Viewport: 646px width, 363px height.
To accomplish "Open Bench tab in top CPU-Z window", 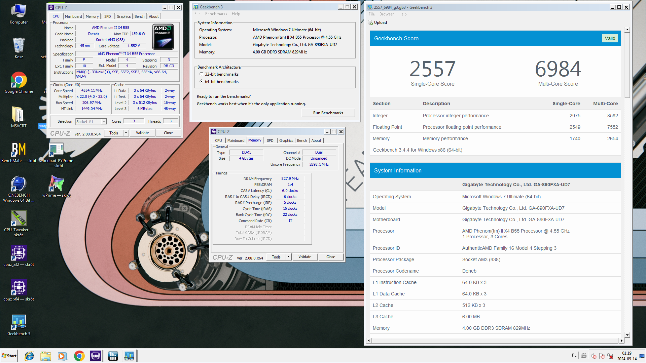I will pos(139,16).
